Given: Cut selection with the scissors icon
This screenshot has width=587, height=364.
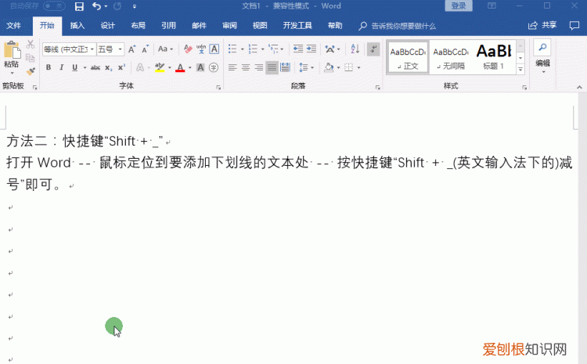Looking at the screenshot, I should [31, 44].
